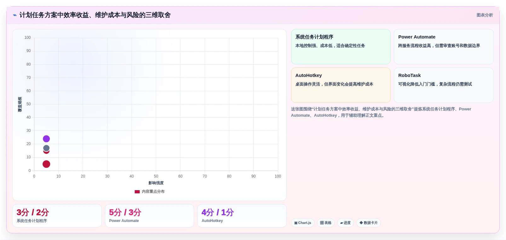Image resolution: width=506 pixels, height=240 pixels.
Task: Click the 进度 tag
Action: (345, 223)
